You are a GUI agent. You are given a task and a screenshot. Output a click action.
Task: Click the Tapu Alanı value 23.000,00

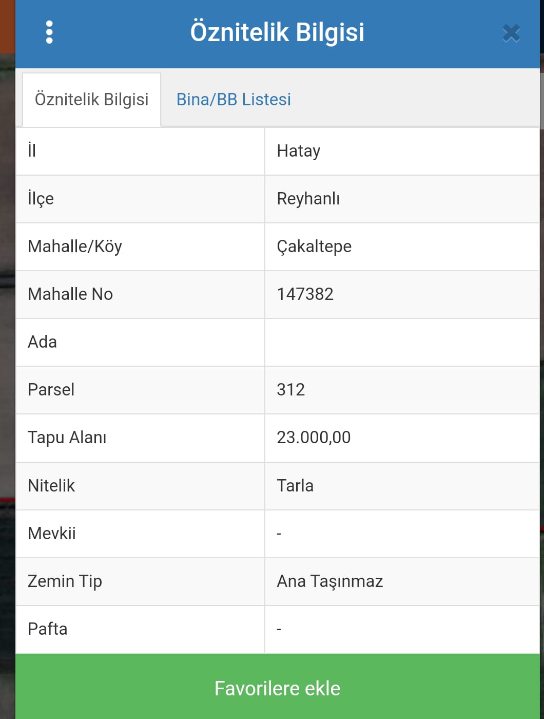[x=314, y=438]
